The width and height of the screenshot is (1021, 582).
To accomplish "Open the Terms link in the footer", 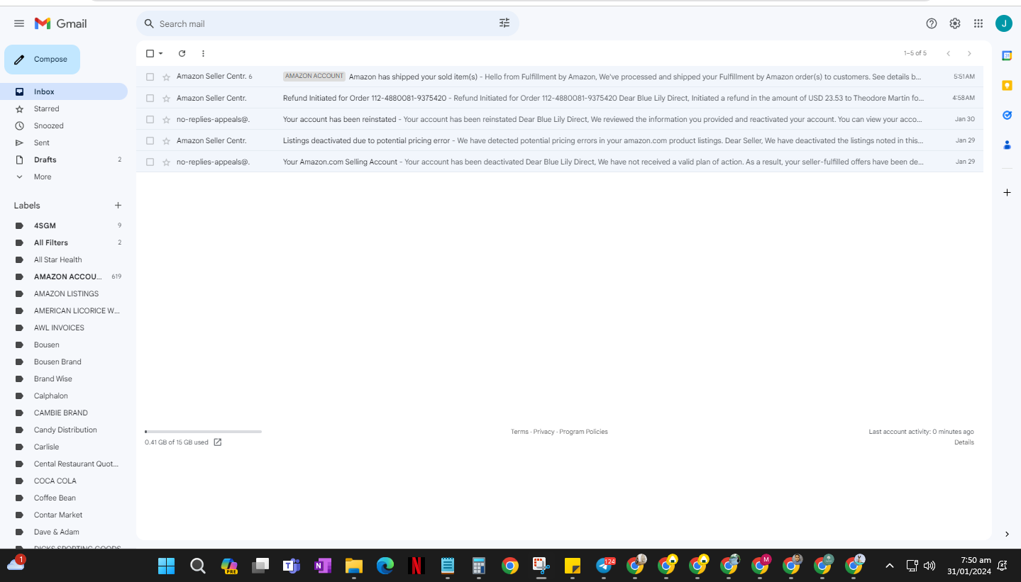I will [x=519, y=432].
